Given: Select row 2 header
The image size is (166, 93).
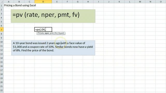Looking at the screenshot, I should click(2, 10).
